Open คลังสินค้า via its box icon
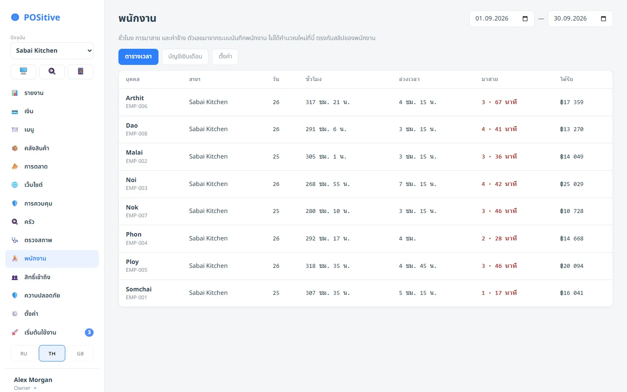The image size is (627, 392). [15, 149]
